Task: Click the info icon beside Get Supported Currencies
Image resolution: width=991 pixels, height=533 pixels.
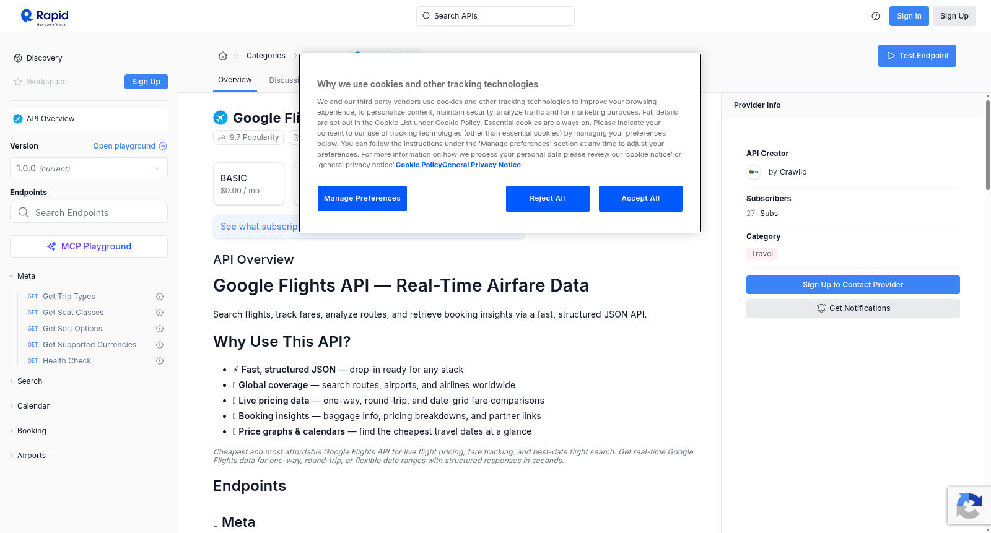Action: (160, 345)
